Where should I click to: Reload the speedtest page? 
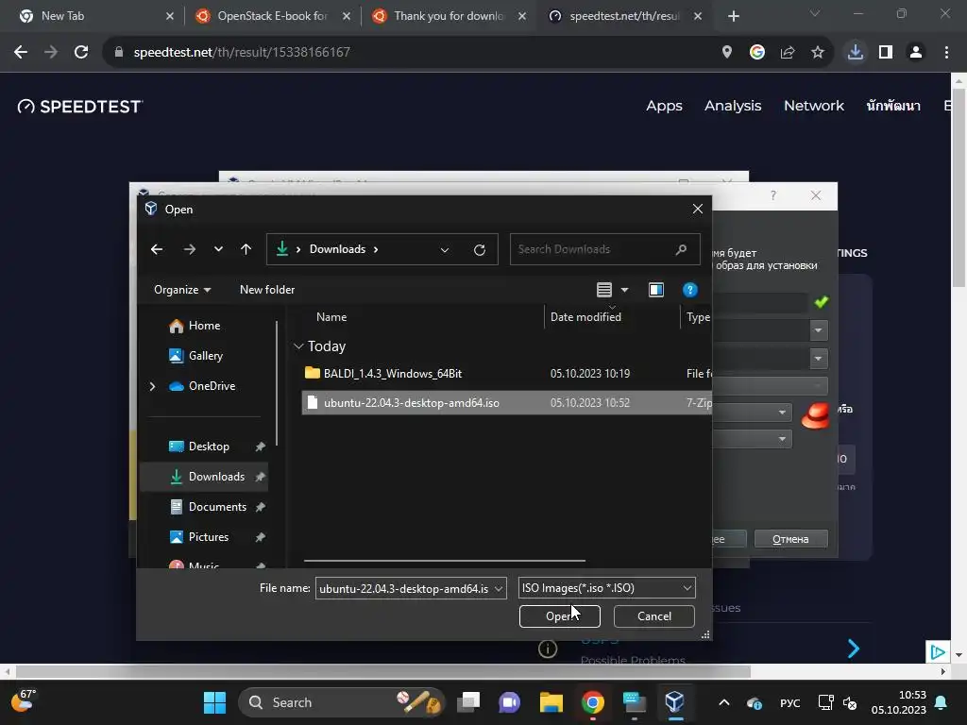pos(81,53)
